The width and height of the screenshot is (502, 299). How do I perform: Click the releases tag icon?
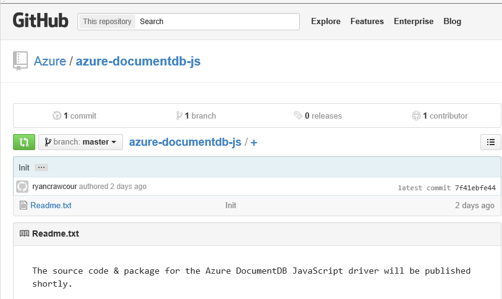[298, 116]
